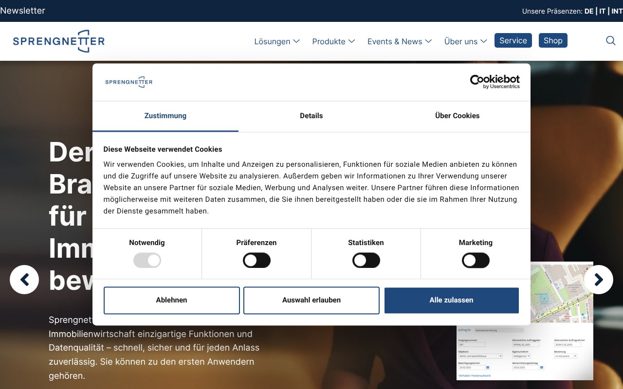Enable the Statistiken cookie toggle
Image resolution: width=623 pixels, height=389 pixels.
pyautogui.click(x=366, y=260)
